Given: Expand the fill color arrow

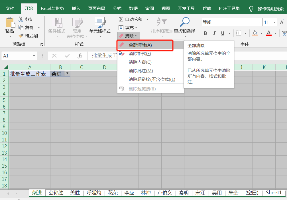Looking at the screenshot, I should (261, 33).
